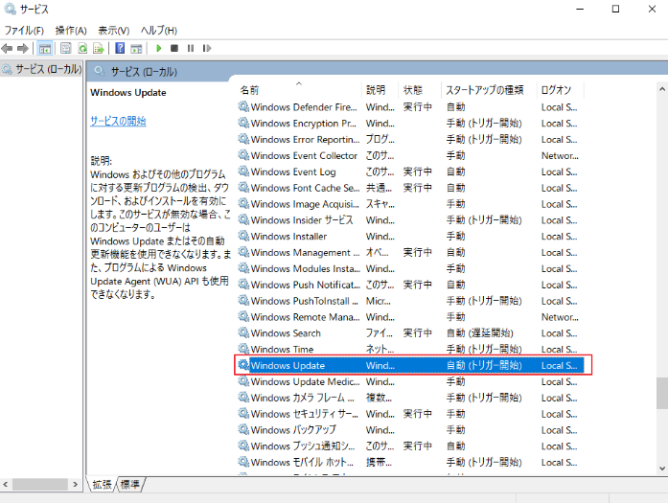Image resolution: width=668 pixels, height=503 pixels.
Task: Click the show/hide action pane icon
Action: [136, 48]
